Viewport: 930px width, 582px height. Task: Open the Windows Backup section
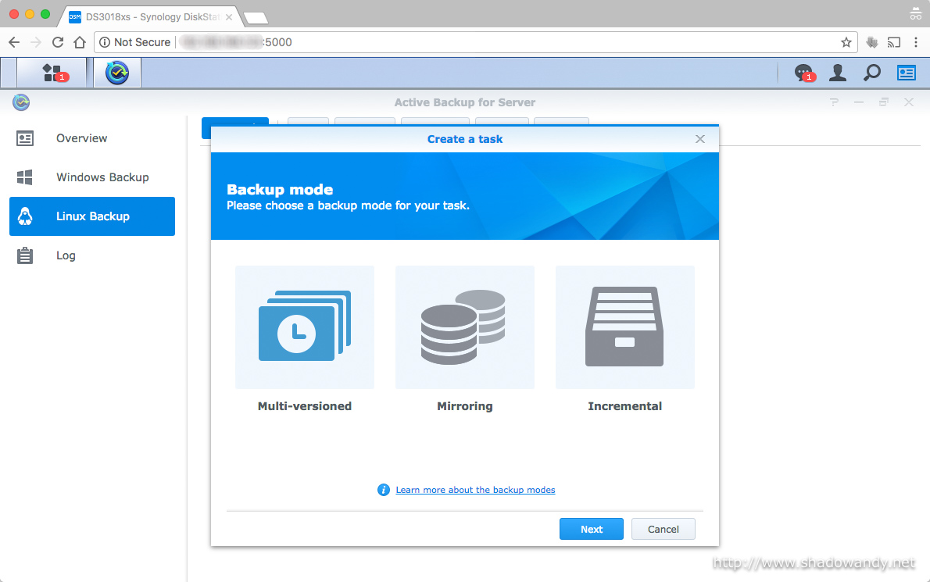pyautogui.click(x=92, y=177)
